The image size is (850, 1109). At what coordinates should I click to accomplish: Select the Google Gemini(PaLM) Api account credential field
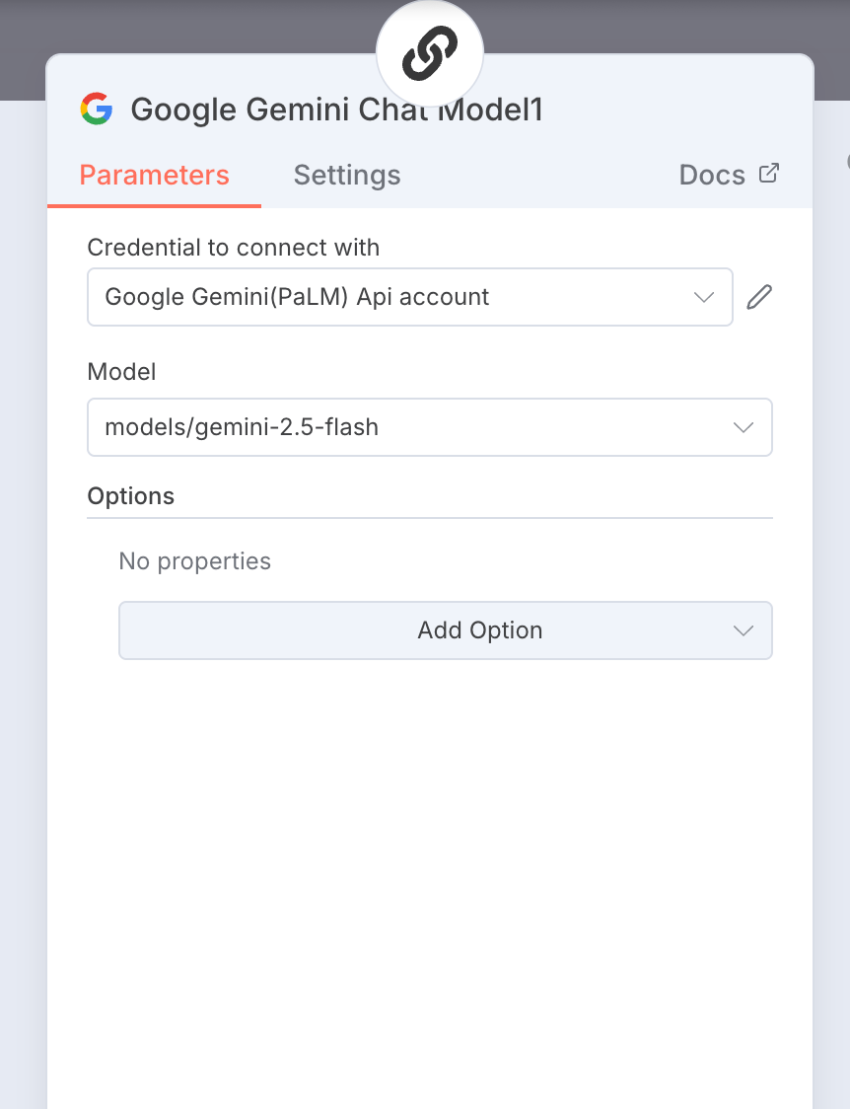[x=394, y=297]
